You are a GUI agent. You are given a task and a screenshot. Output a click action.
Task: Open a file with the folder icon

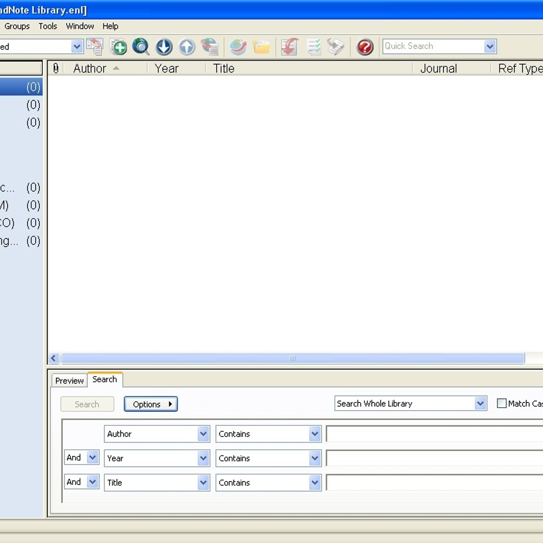point(262,47)
